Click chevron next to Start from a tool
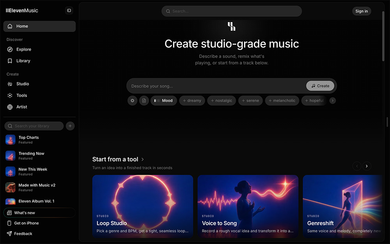This screenshot has height=244, width=390. tap(142, 159)
